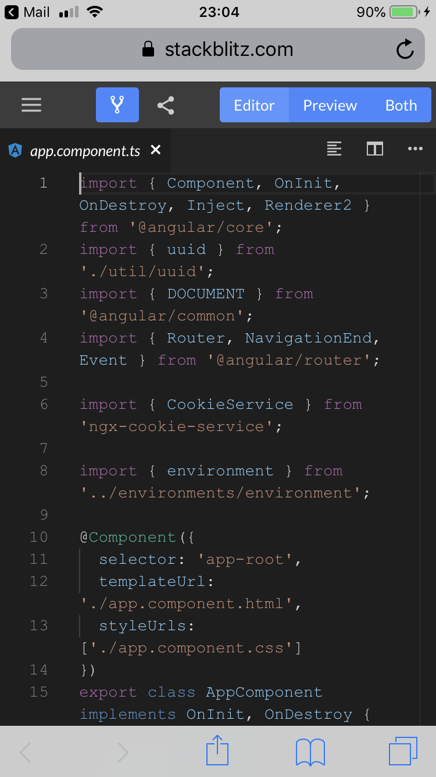Screen dimensions: 436x777
Task: Click the fork project button
Action: [117, 105]
